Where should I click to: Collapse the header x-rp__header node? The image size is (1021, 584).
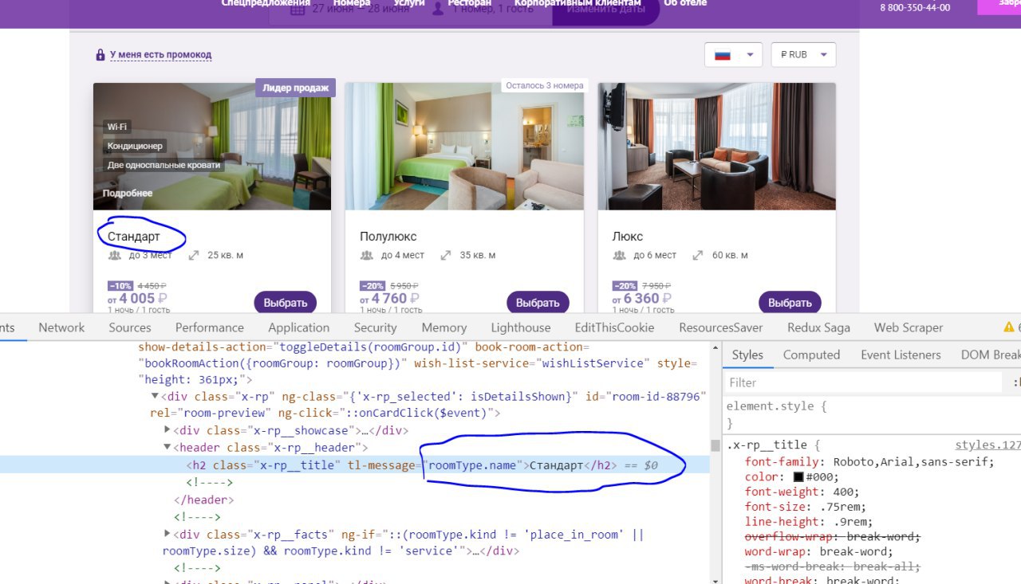click(x=168, y=448)
